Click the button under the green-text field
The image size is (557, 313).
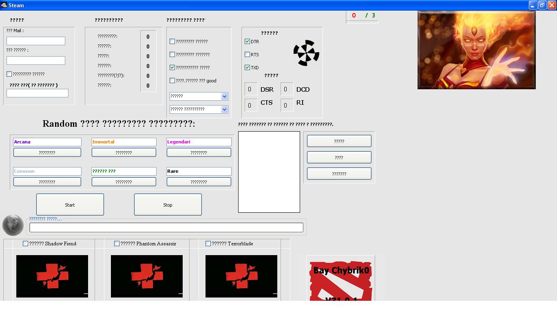tap(124, 182)
